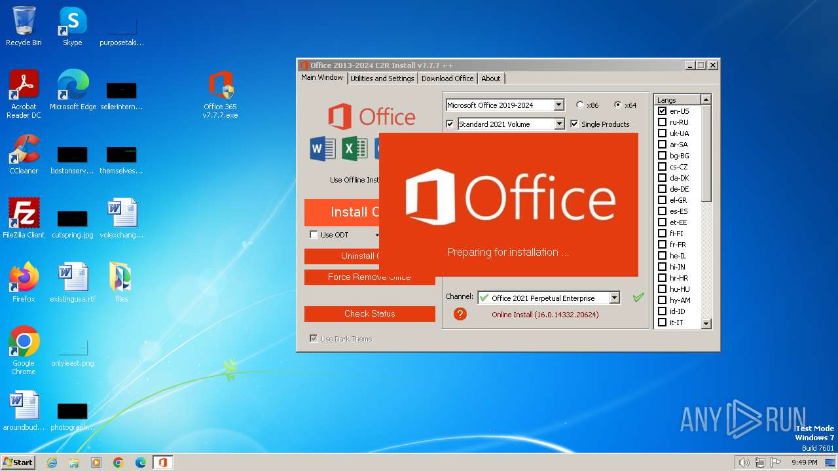Click taskbar clock showing 9:49 PM
Screen dimensions: 838x471
click(804, 462)
